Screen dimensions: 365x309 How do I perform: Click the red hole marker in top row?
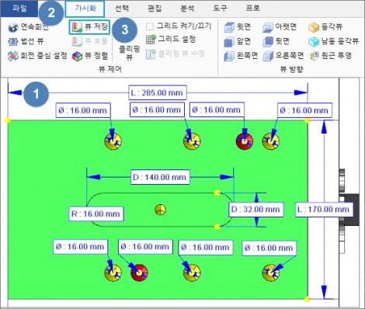point(245,141)
